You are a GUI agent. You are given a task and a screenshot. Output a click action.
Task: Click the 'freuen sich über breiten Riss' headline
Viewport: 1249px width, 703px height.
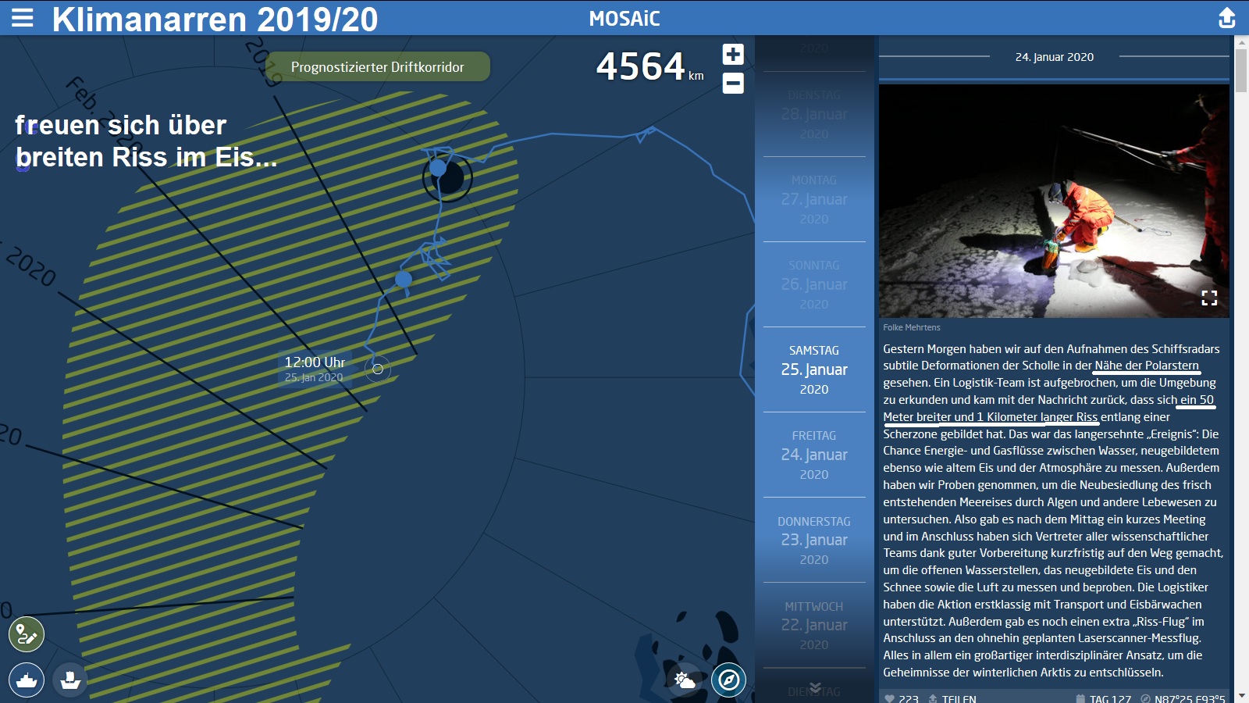point(145,141)
